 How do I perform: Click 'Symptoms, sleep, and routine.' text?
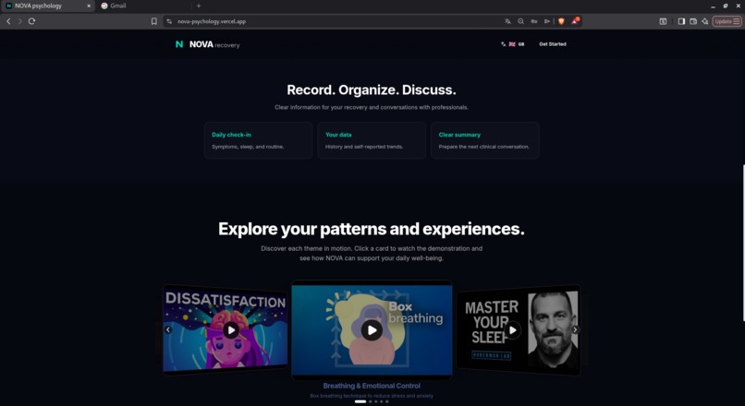248,147
